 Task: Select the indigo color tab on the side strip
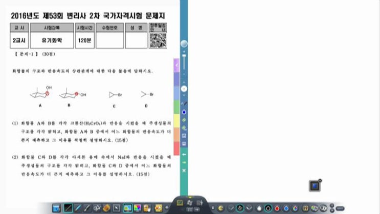(176, 79)
